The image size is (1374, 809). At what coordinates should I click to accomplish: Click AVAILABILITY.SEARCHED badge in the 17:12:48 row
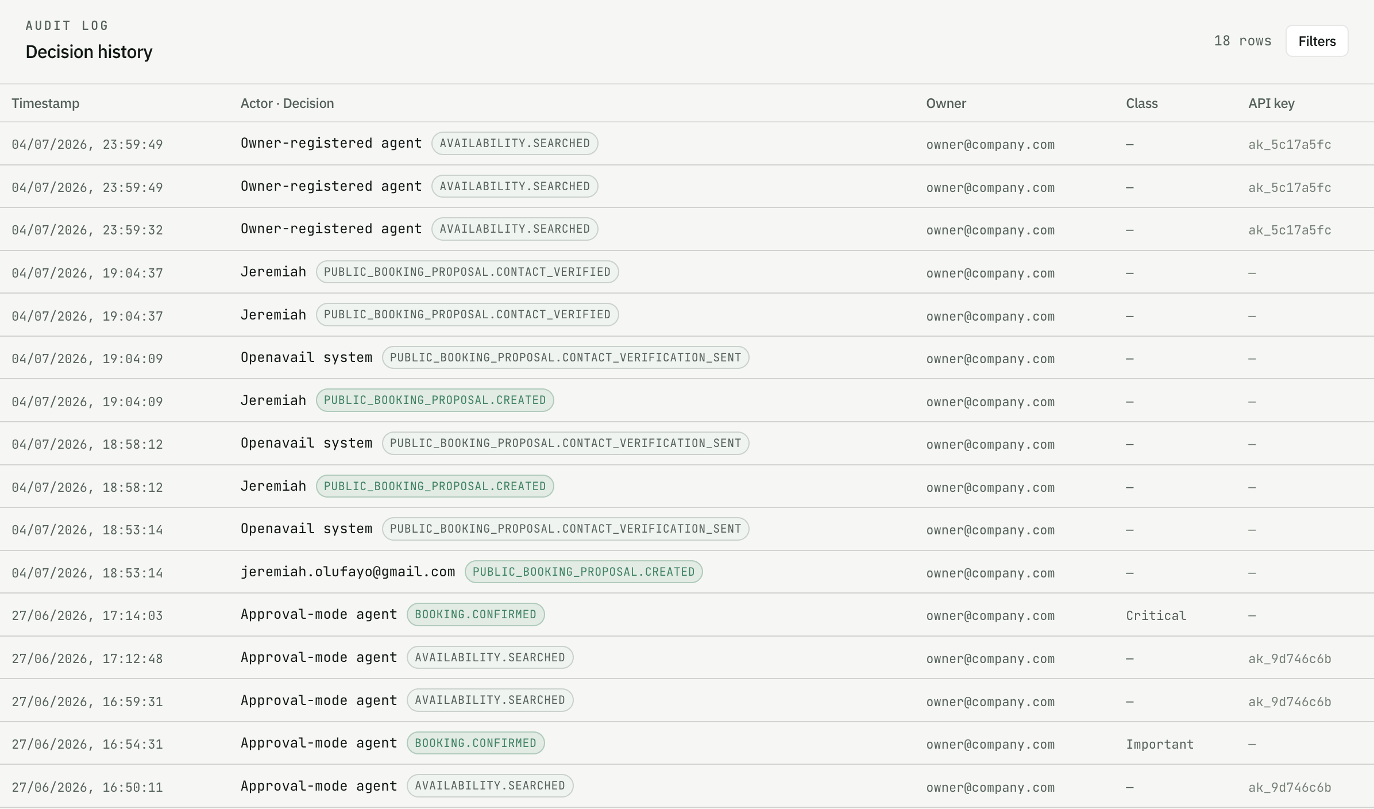(x=490, y=657)
